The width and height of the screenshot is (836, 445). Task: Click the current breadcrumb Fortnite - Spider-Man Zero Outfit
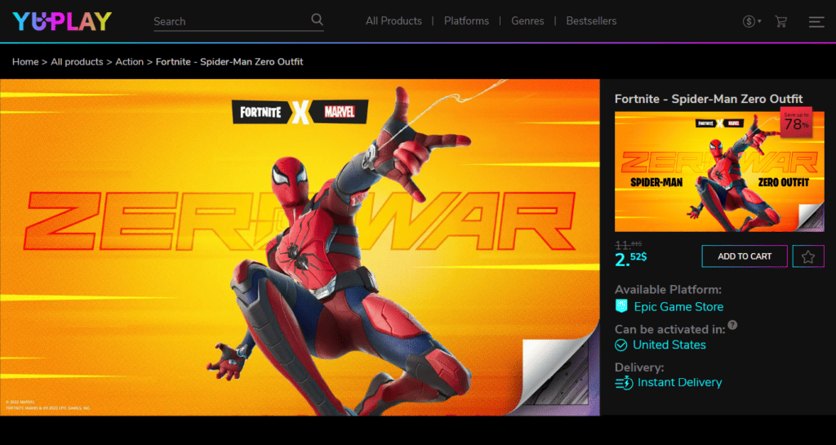click(x=229, y=62)
